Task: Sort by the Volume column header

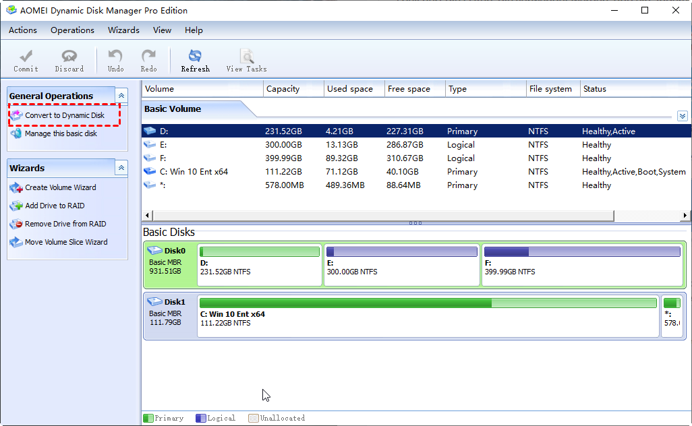Action: [202, 89]
